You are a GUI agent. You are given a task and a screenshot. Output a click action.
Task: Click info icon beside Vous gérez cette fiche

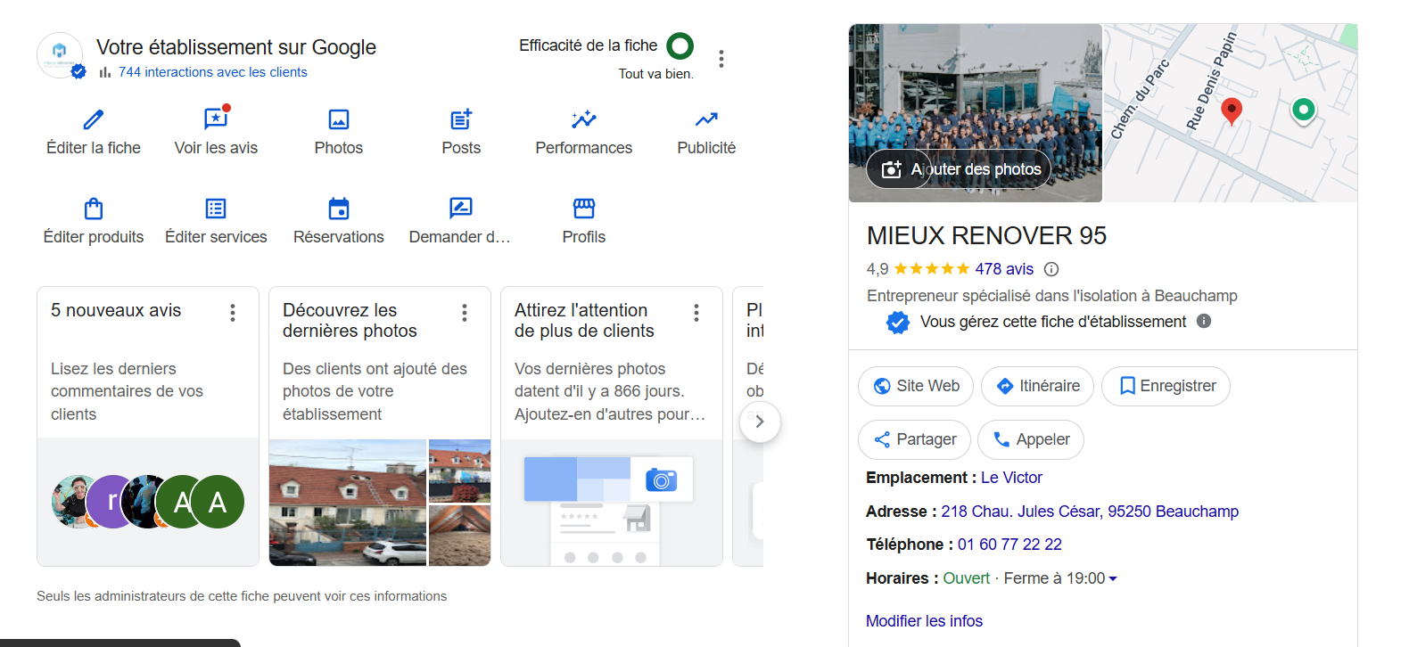coord(1204,321)
